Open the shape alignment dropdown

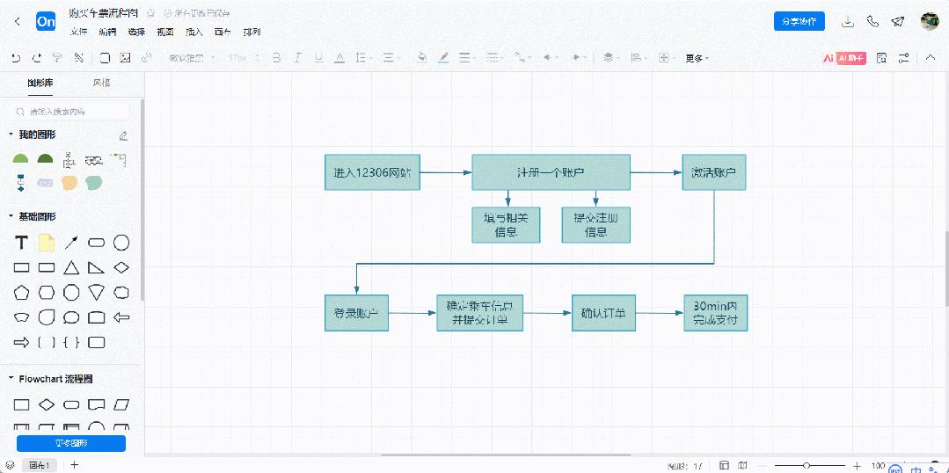click(x=639, y=58)
